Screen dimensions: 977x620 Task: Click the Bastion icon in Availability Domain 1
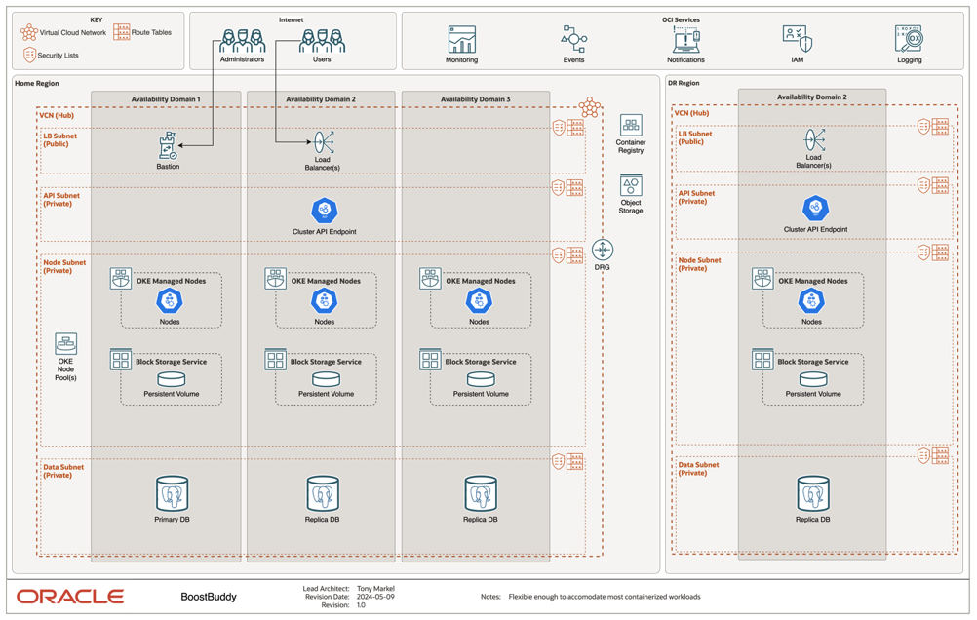point(167,145)
